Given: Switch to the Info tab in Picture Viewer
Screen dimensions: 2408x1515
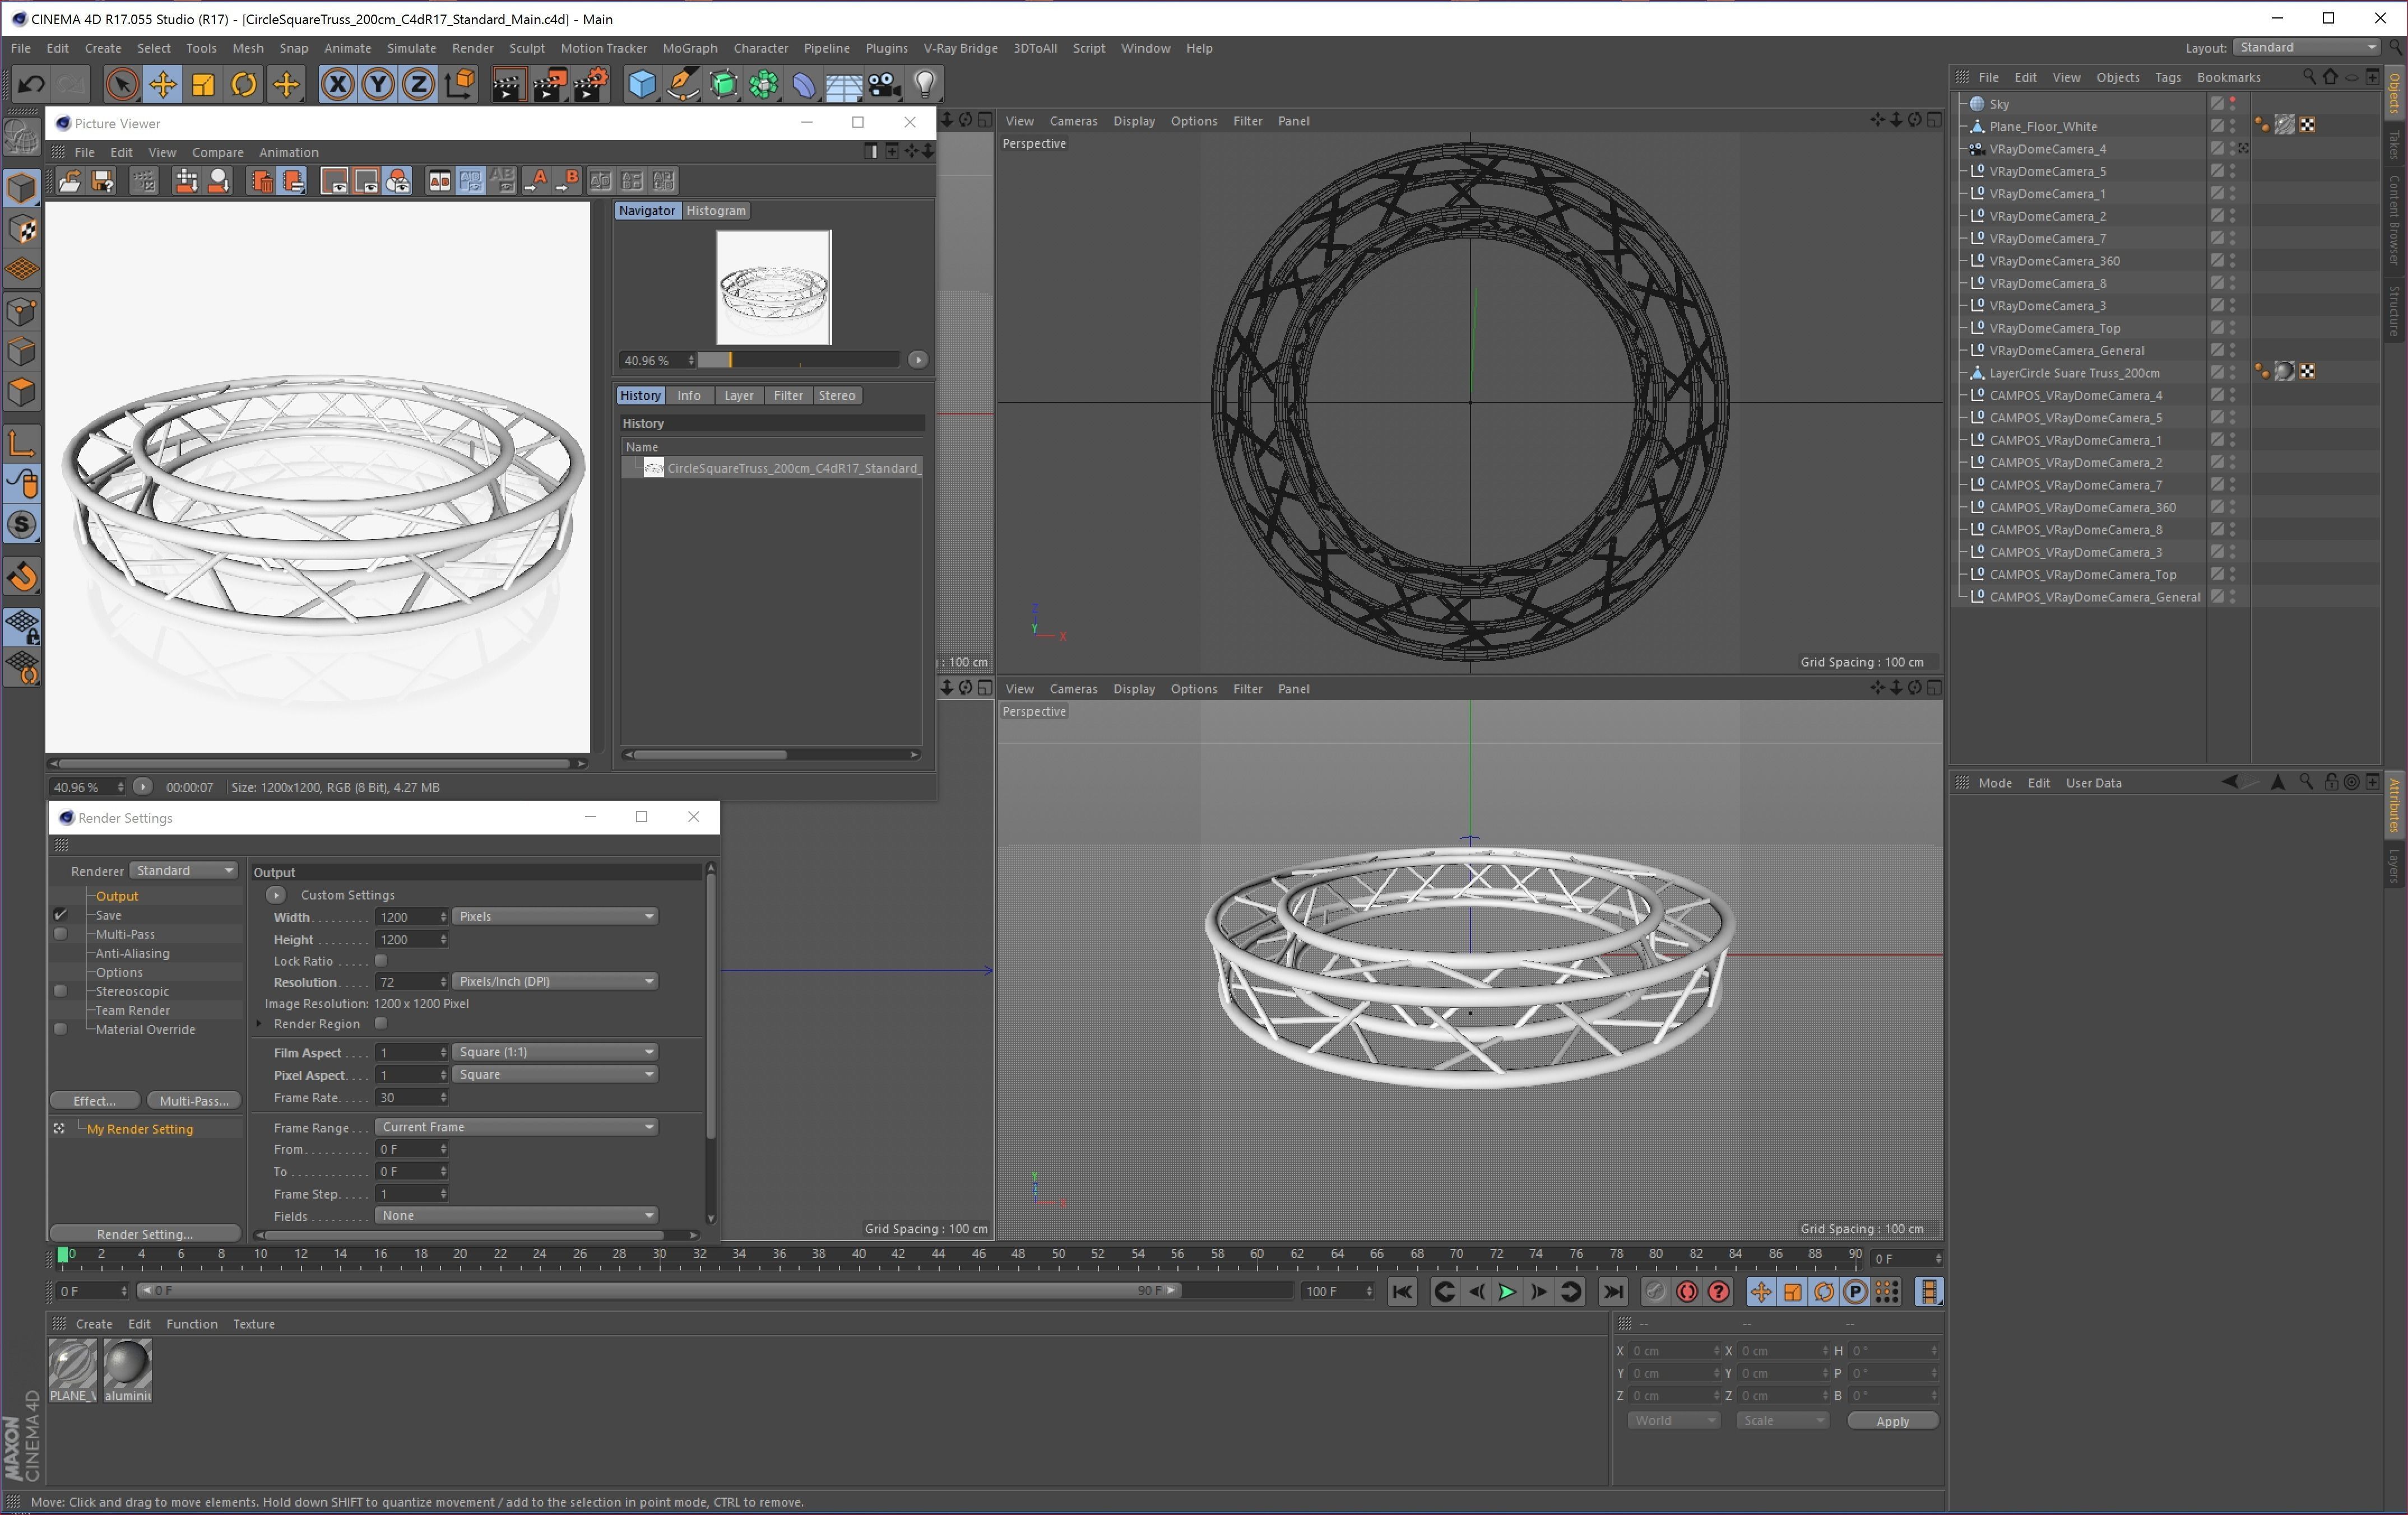Looking at the screenshot, I should [x=689, y=395].
